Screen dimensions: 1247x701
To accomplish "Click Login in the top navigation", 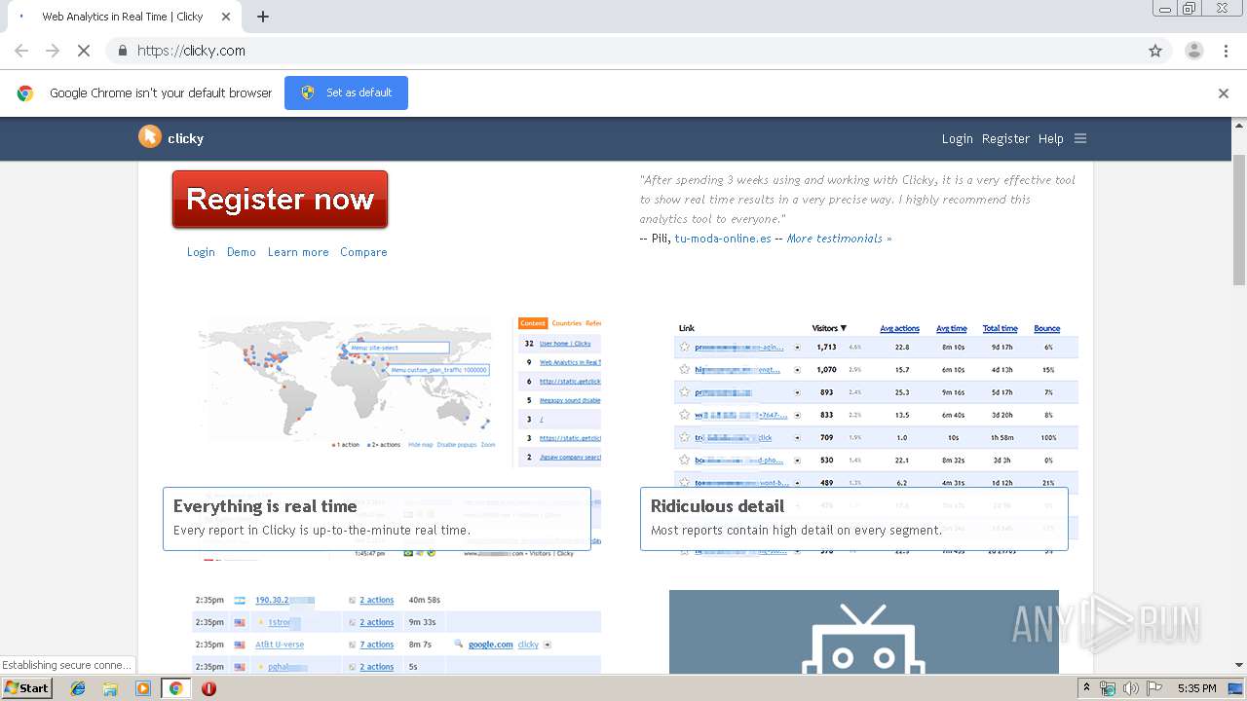I will 957,138.
